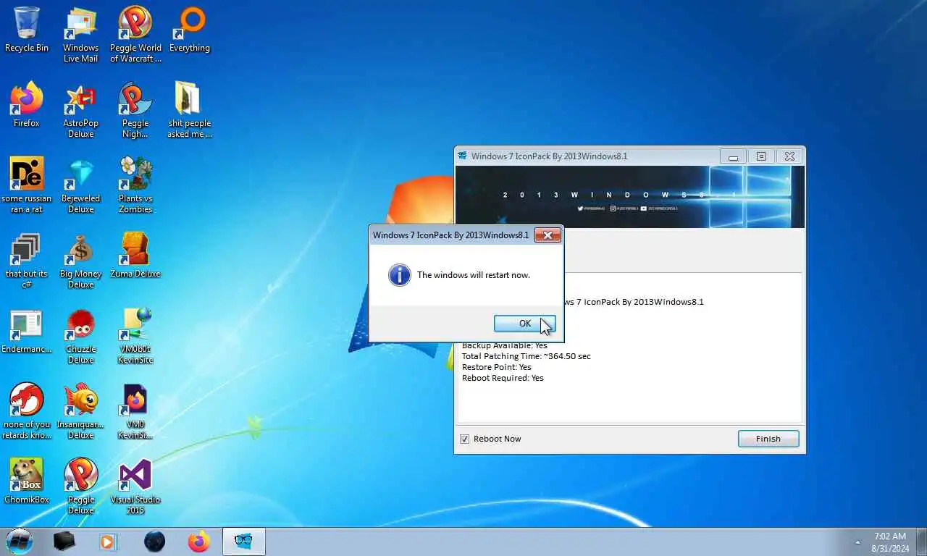The width and height of the screenshot is (927, 556).
Task: Uncheck the Reboot Now checkbox
Action: pos(465,439)
